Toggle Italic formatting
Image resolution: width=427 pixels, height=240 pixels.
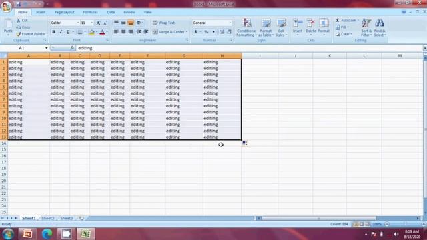(x=61, y=32)
